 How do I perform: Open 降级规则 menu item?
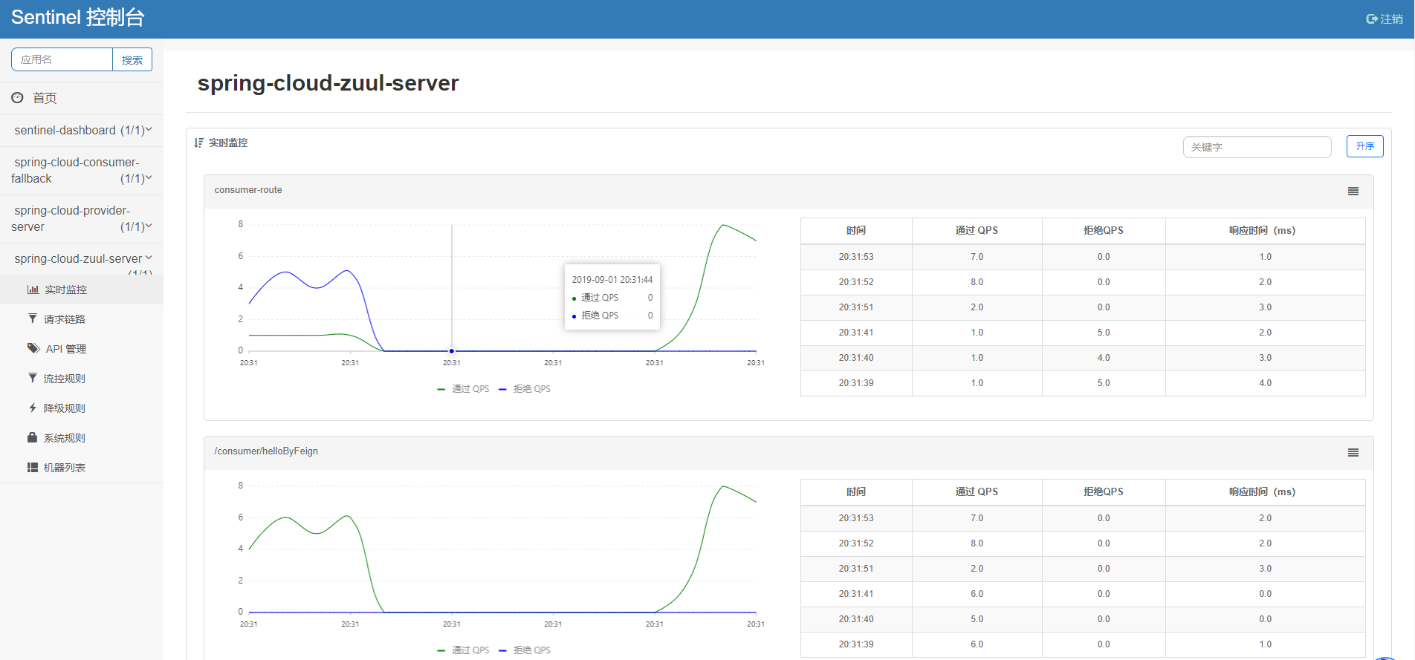point(82,408)
